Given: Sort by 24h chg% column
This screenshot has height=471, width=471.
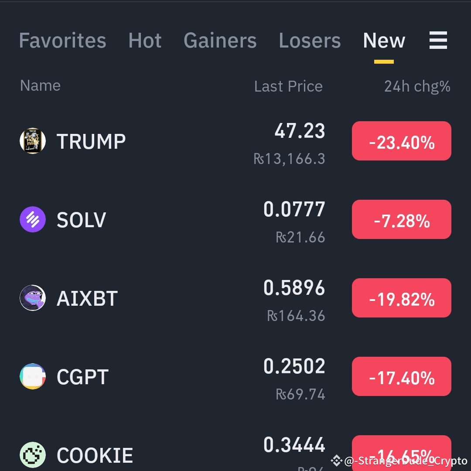Looking at the screenshot, I should click(417, 86).
